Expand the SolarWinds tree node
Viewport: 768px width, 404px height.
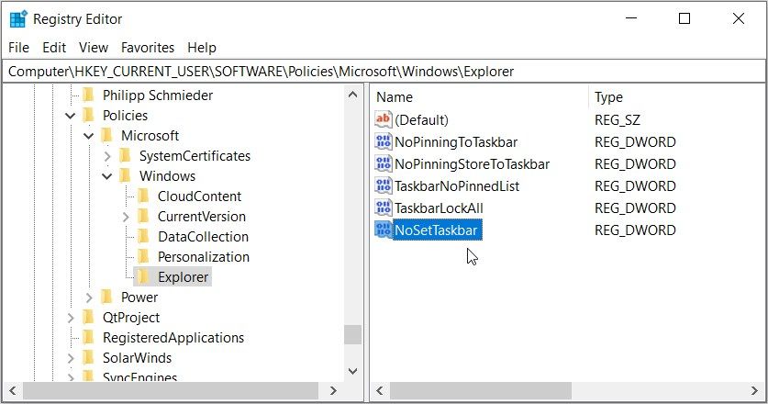click(x=71, y=358)
